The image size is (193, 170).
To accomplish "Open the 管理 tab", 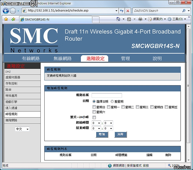I will [125, 58].
